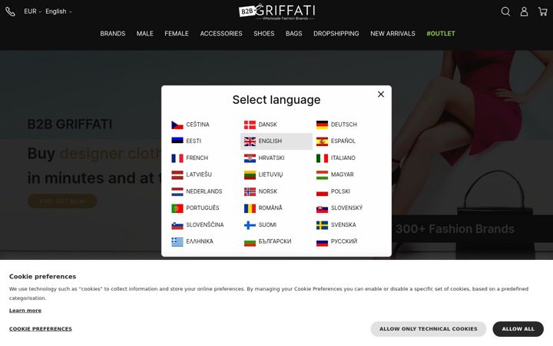553x346 pixels.
Task: Click the Italian flag icon
Action: pyautogui.click(x=322, y=158)
